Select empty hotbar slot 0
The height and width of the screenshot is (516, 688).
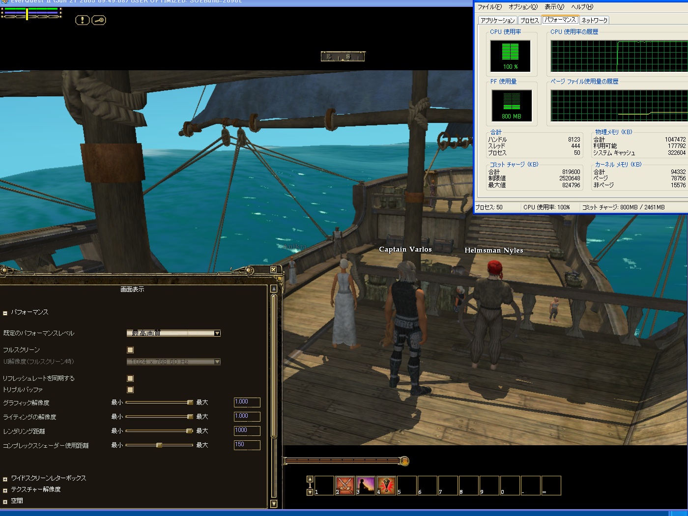(510, 485)
